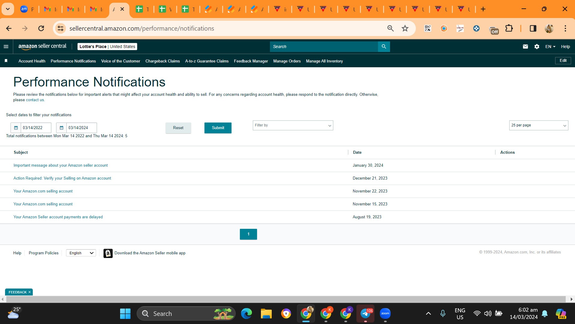
Task: Click Download the Amazon Seller mobile app
Action: (150, 253)
